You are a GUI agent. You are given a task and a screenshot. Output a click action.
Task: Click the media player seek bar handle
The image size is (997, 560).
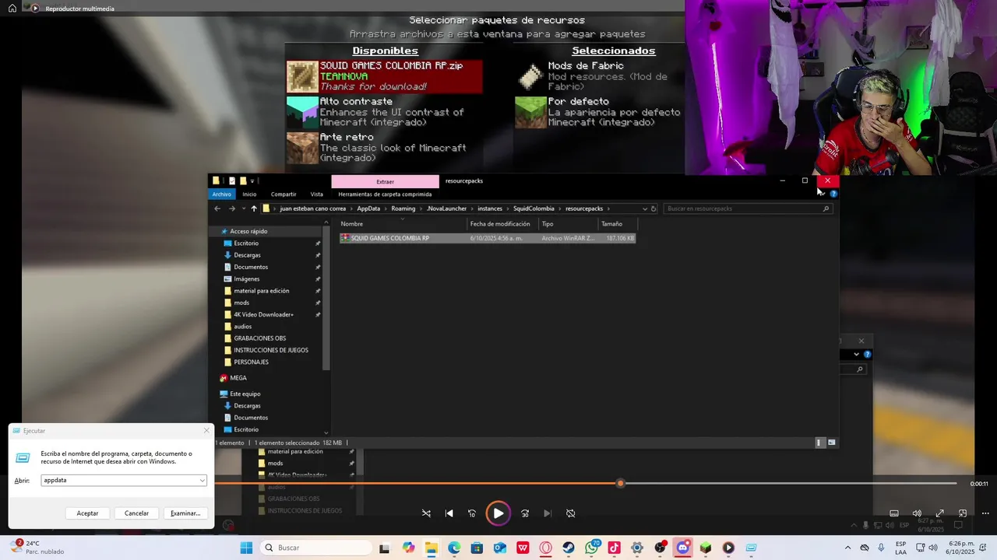(x=620, y=484)
